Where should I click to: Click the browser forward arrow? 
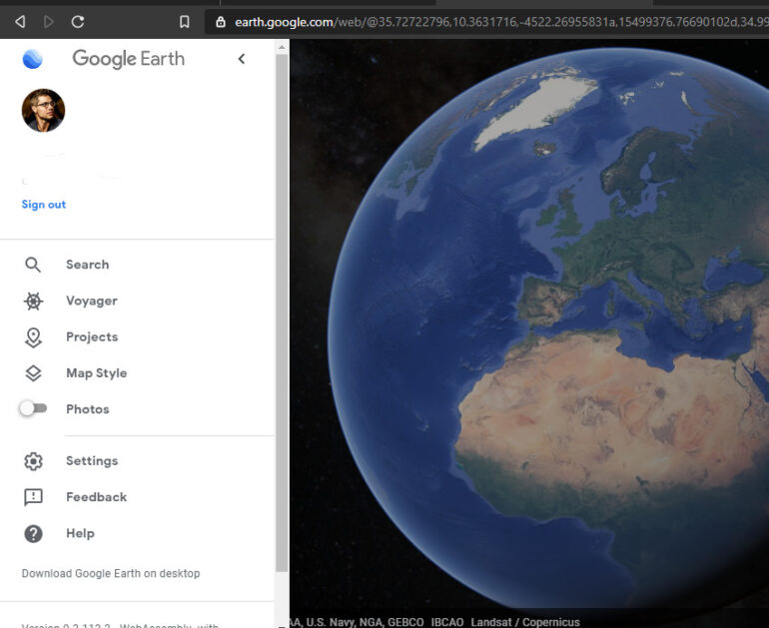tap(49, 22)
